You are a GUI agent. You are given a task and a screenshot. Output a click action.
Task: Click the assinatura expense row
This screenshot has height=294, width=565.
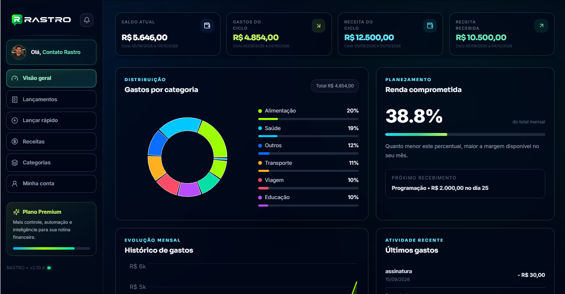[x=465, y=275]
